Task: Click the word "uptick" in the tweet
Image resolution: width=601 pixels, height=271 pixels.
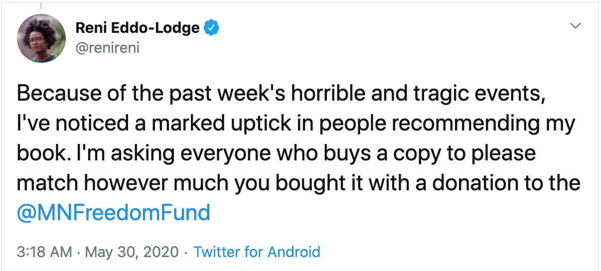Action: click(x=267, y=123)
